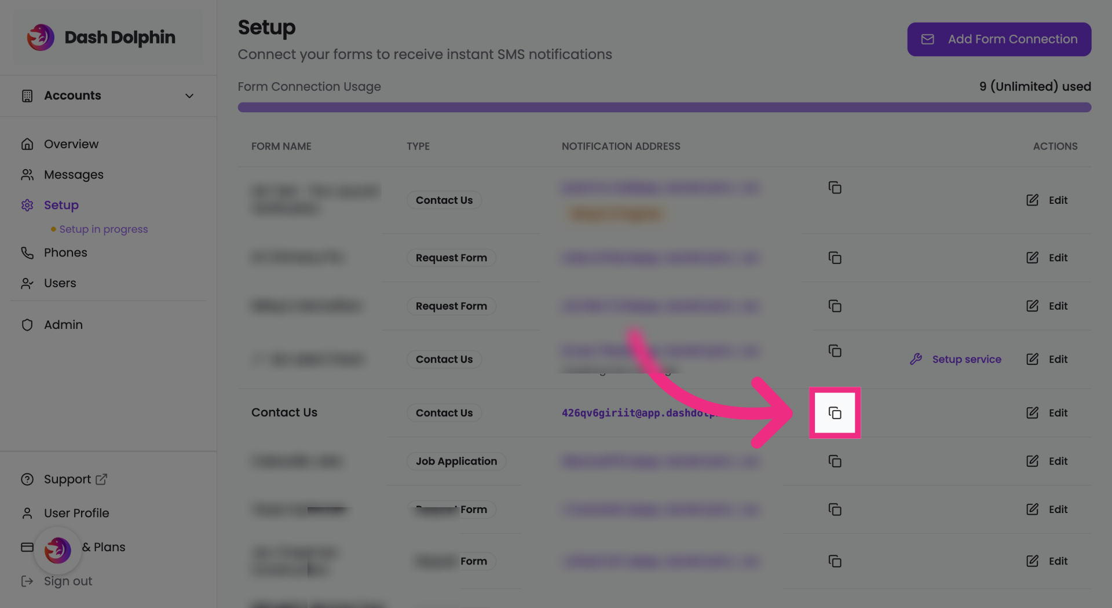Screen dimensions: 1112x608
Task: Click the Add Form Connection button
Action: point(999,39)
